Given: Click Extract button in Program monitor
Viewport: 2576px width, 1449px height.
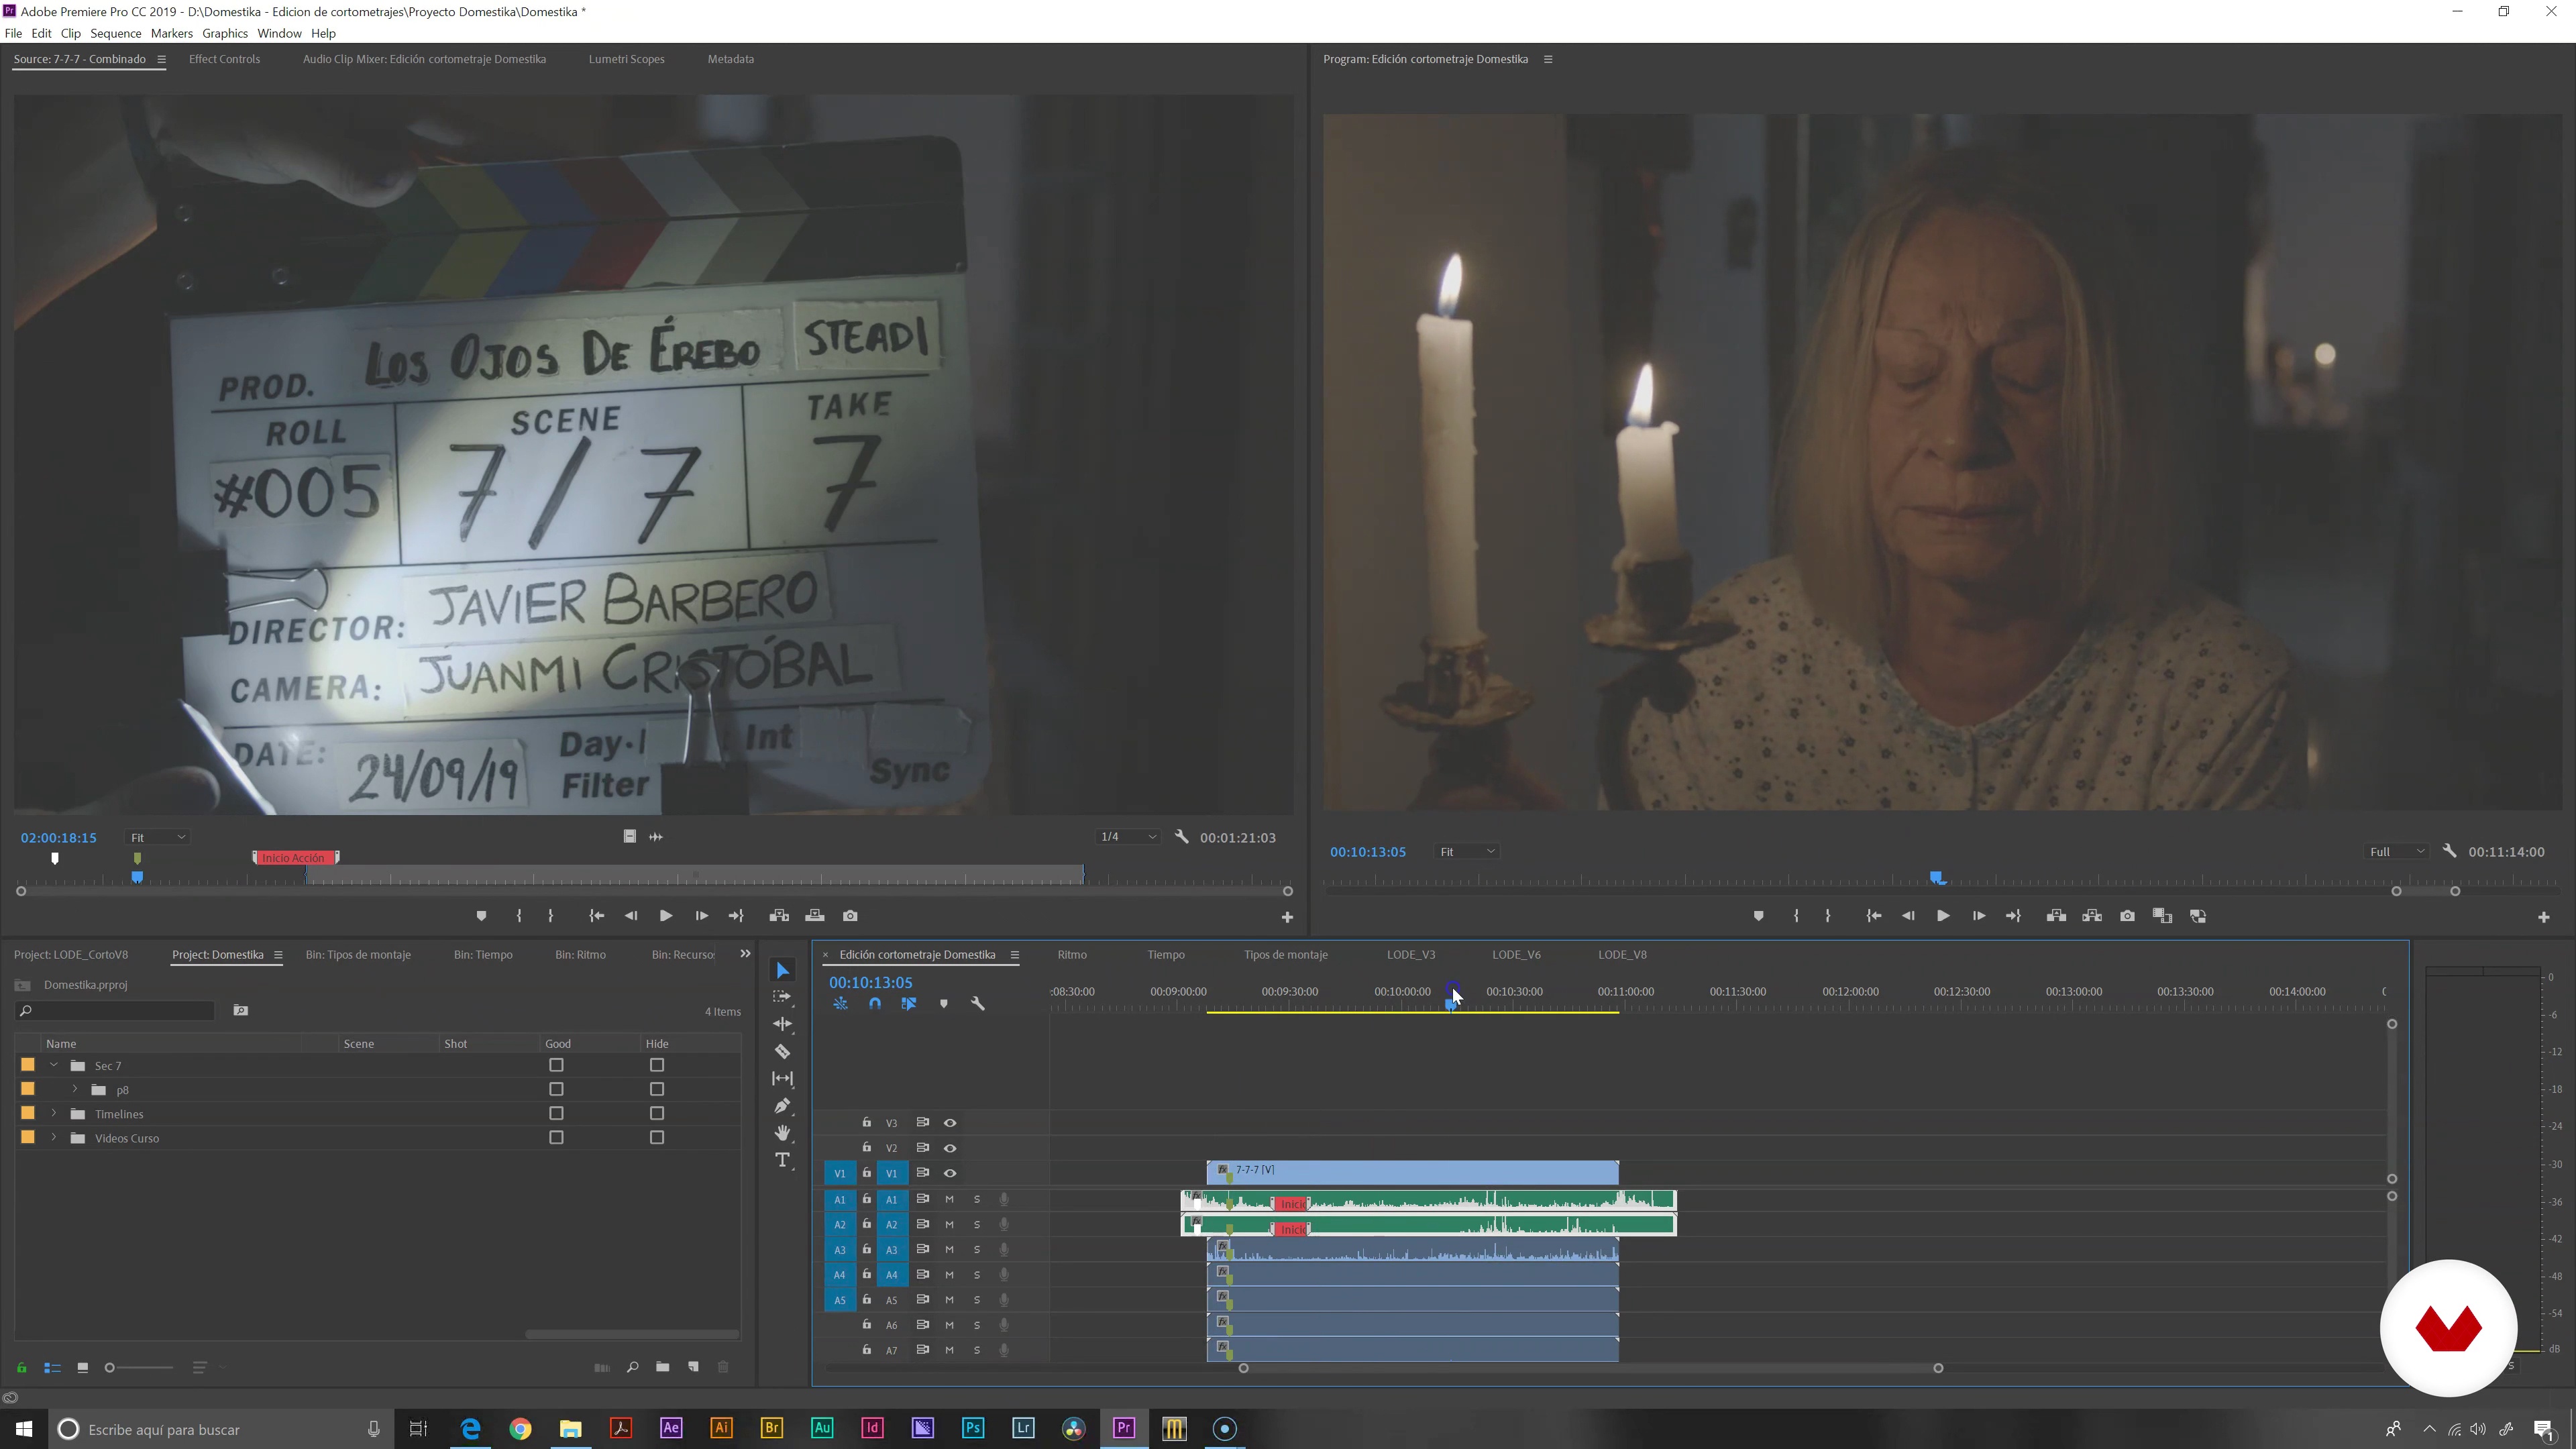Looking at the screenshot, I should point(2092,916).
